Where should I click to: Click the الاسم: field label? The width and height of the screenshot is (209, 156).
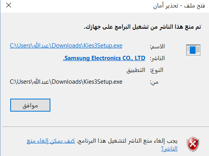(157, 46)
